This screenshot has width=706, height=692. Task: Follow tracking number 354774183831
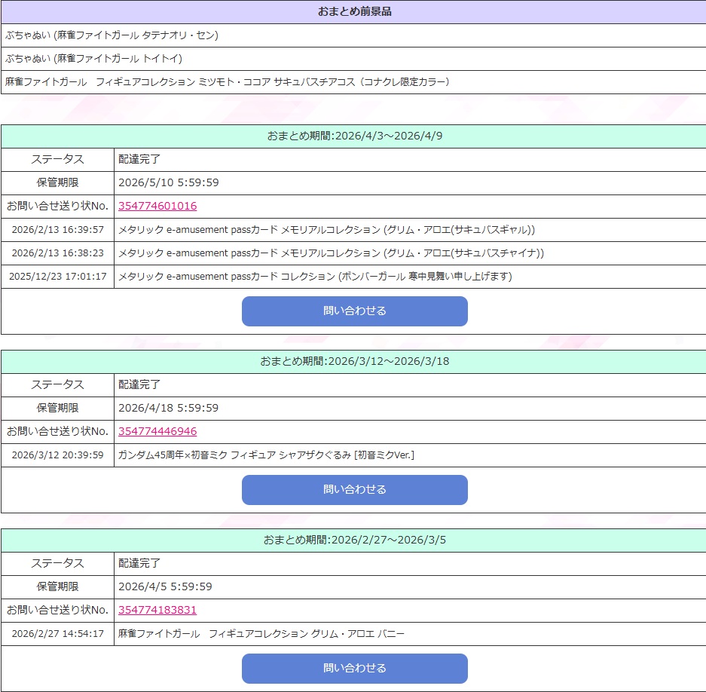click(x=157, y=610)
